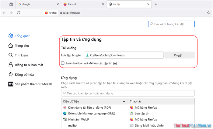Click the Google favicon on the first tab
213x129 pixels.
pos(20,4)
